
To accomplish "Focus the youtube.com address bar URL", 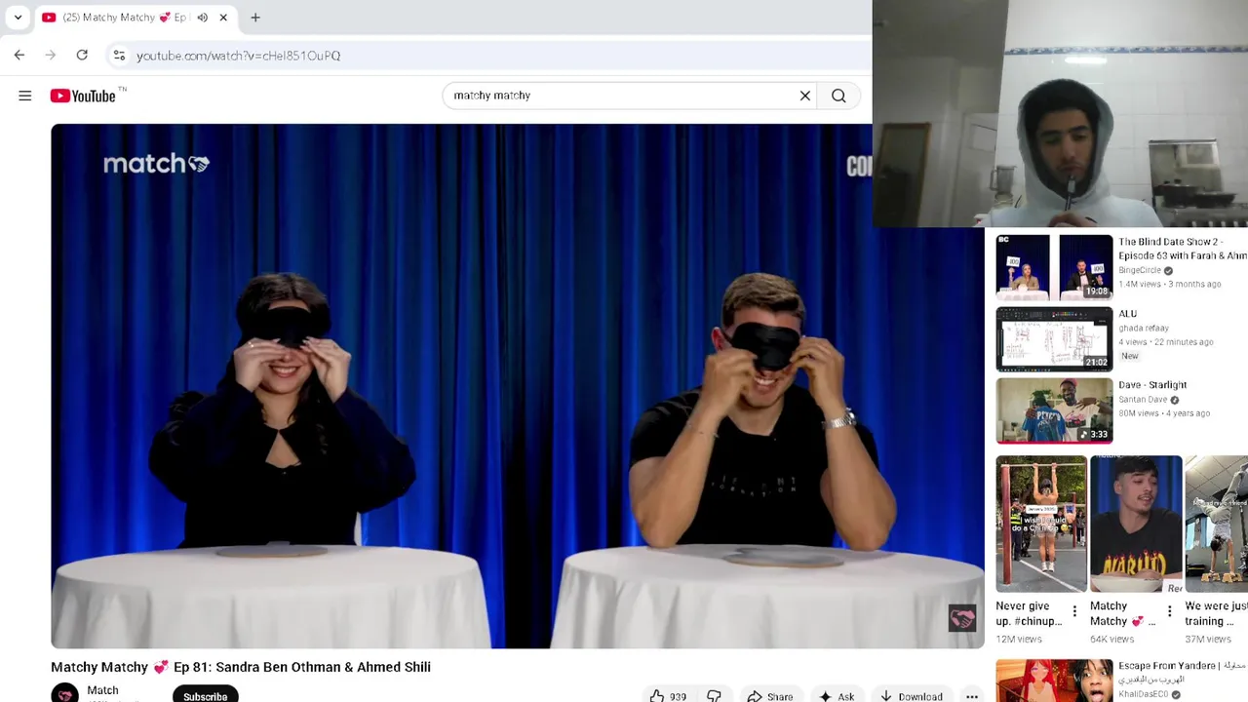I will point(238,56).
